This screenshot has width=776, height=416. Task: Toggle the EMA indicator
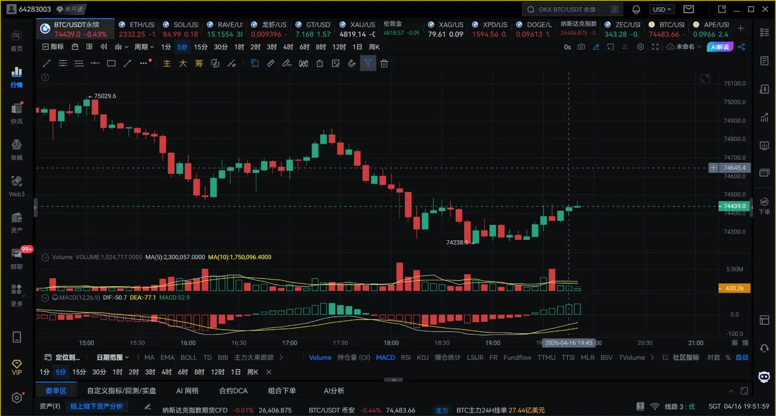(167, 357)
